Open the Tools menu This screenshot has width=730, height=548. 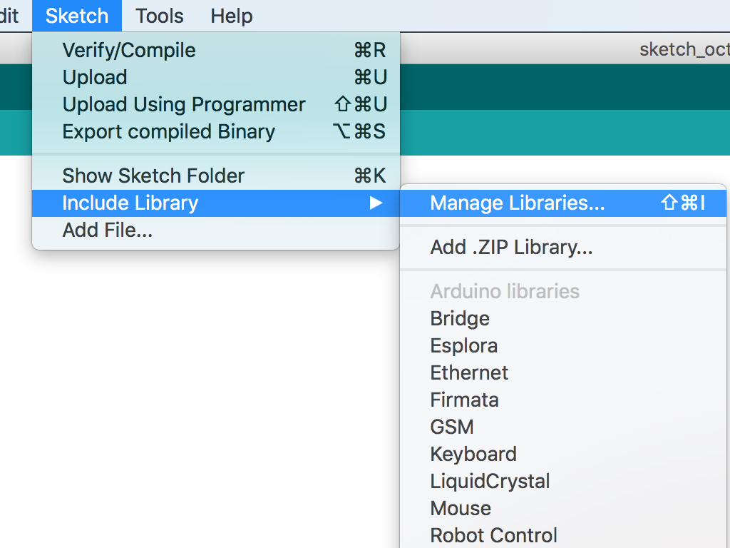[159, 16]
